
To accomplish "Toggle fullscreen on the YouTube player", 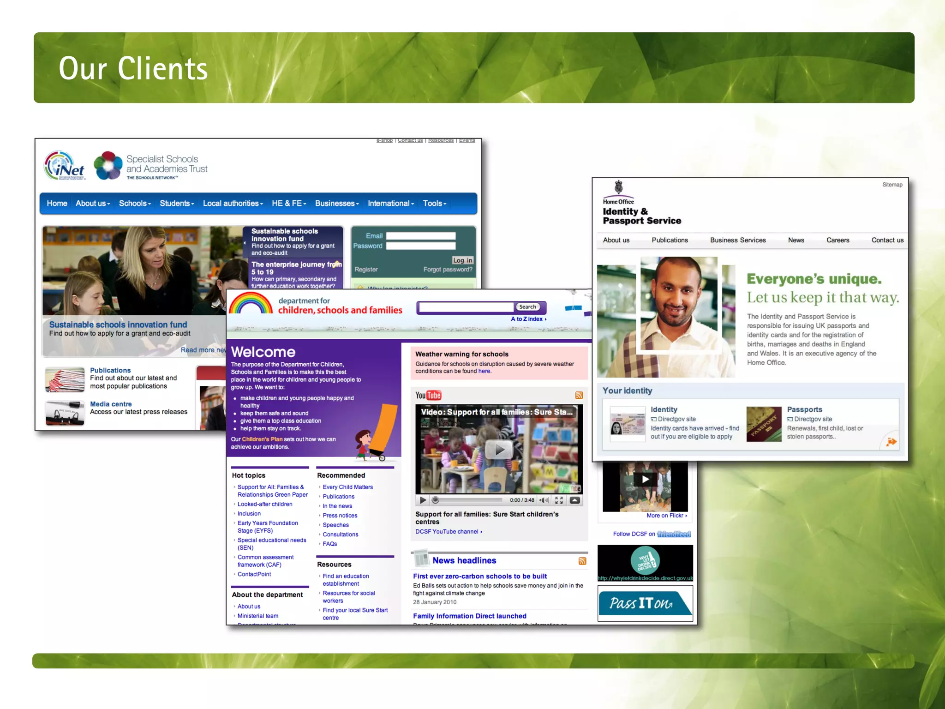I will (x=559, y=500).
